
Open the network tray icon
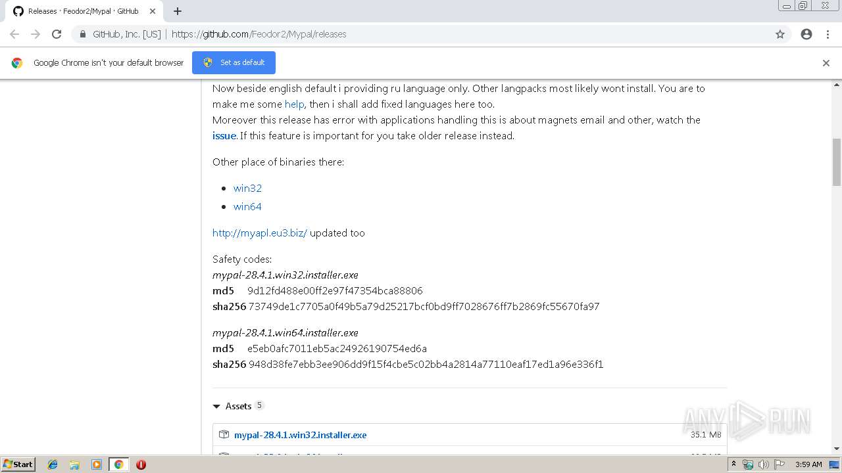click(748, 464)
